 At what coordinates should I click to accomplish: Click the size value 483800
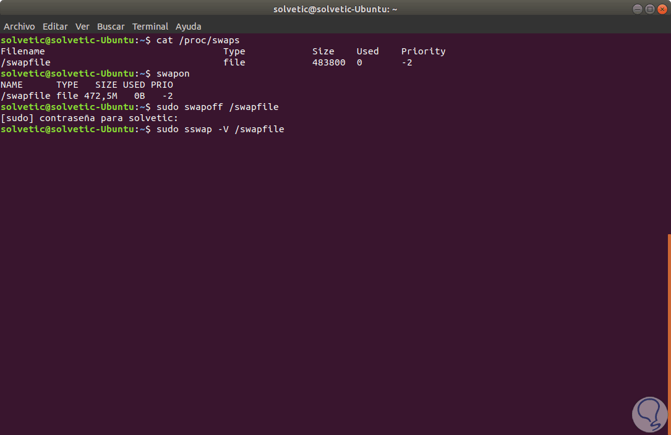(328, 62)
